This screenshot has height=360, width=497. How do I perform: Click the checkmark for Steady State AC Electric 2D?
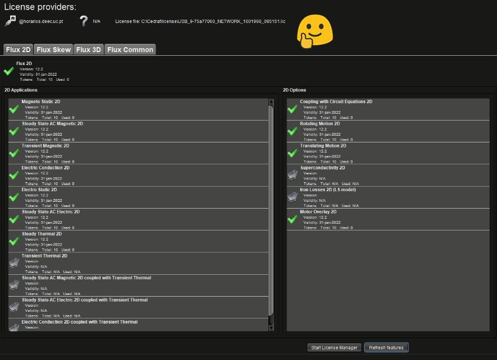click(14, 219)
